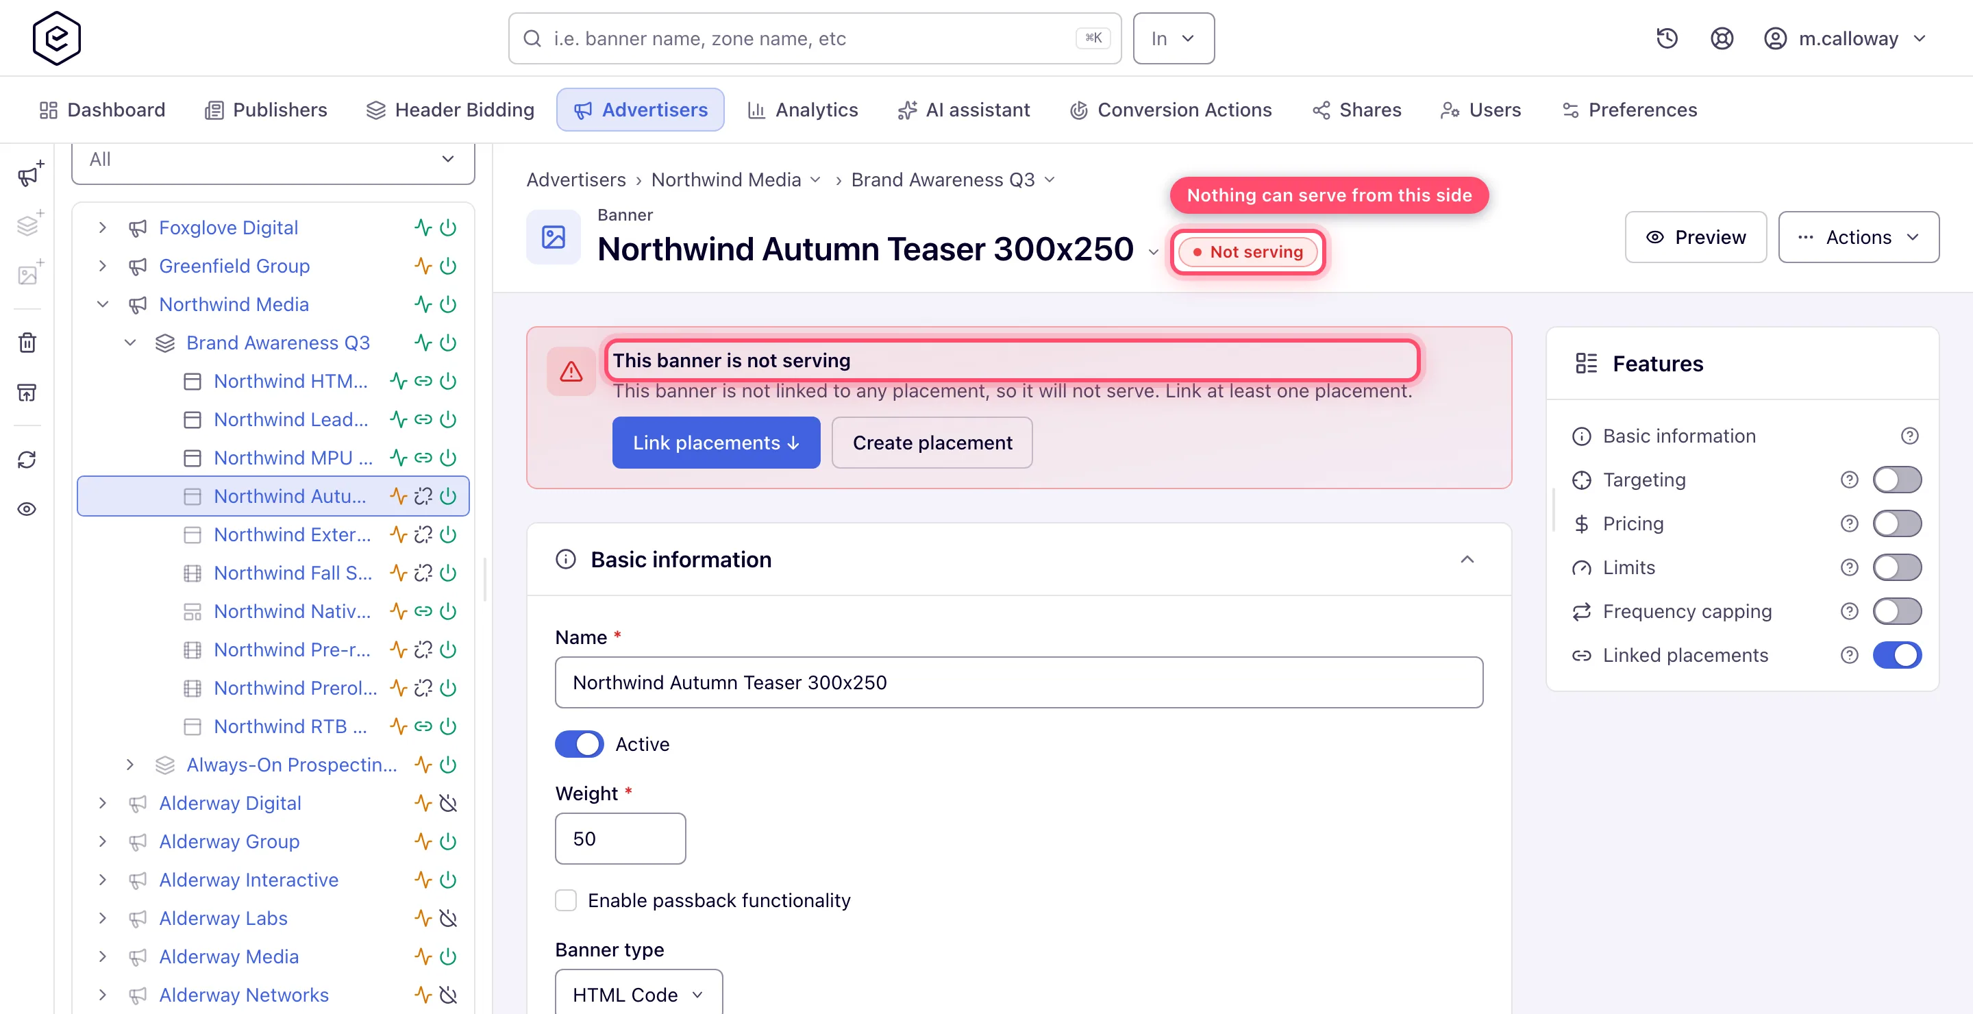Click the Create placement button
Viewport: 1973px width, 1014px height.
point(932,443)
